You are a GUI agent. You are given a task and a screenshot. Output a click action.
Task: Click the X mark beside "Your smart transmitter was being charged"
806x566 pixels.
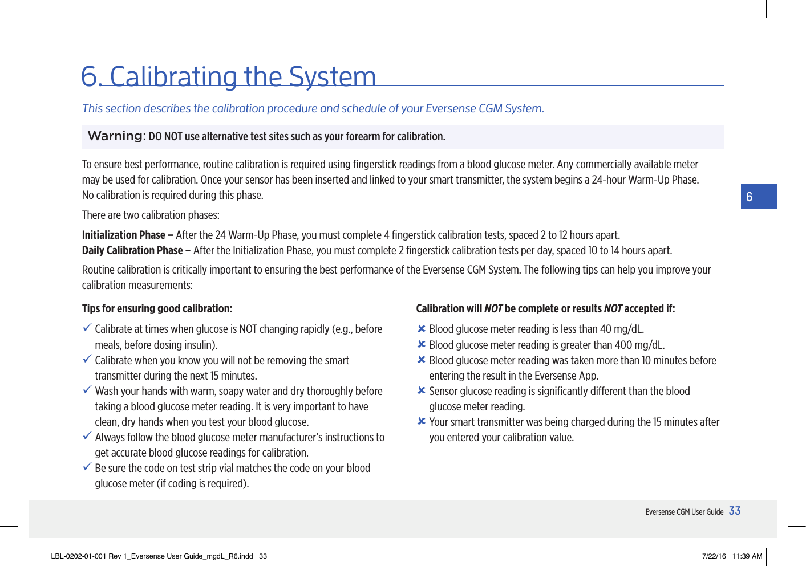pos(422,421)
